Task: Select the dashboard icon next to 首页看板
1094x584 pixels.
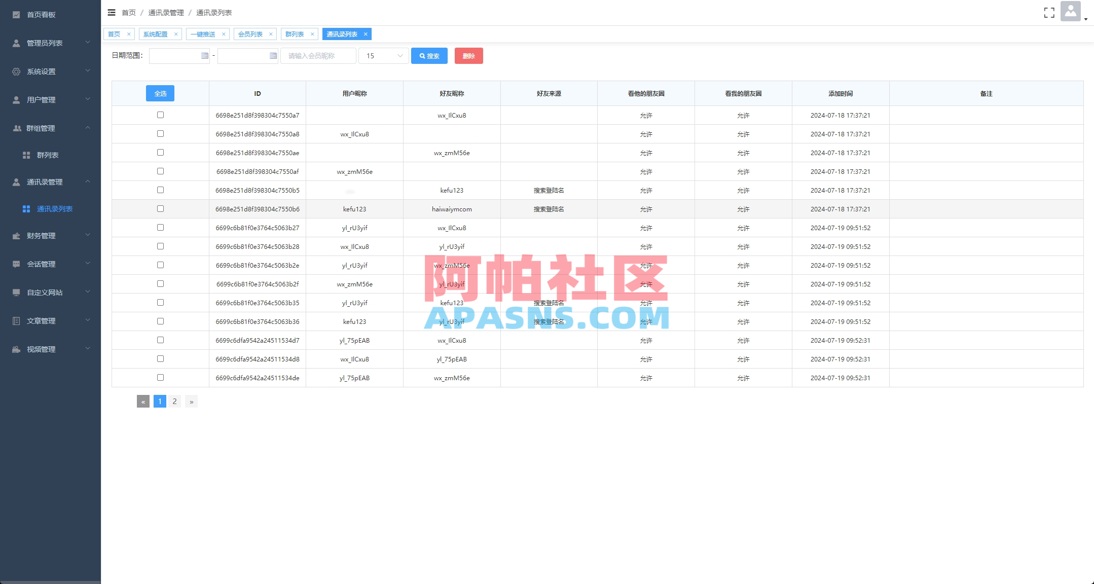Action: [x=16, y=14]
